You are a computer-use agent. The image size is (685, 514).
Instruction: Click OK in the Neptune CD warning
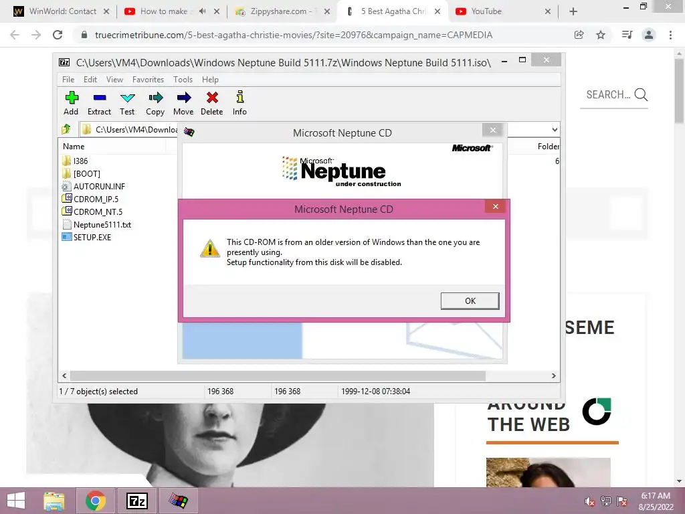point(470,301)
